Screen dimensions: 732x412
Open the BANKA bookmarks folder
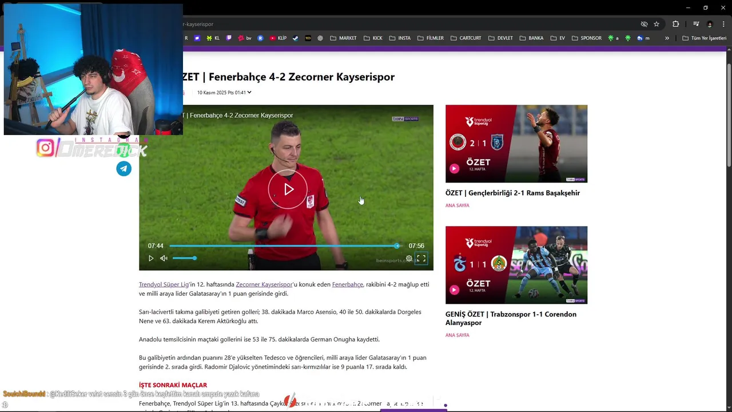click(531, 38)
